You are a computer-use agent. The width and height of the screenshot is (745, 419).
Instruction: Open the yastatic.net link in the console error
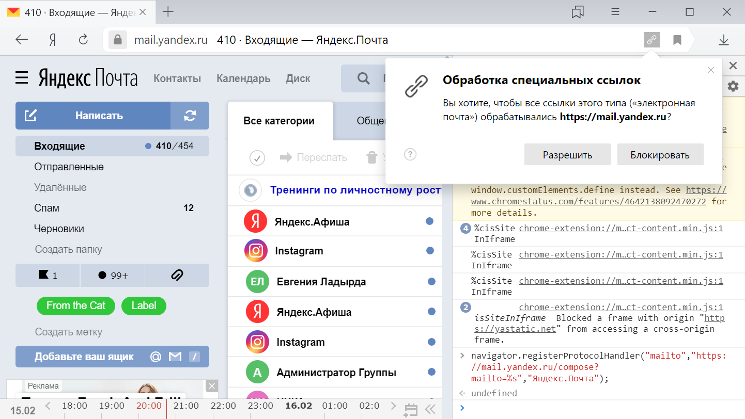599,324
